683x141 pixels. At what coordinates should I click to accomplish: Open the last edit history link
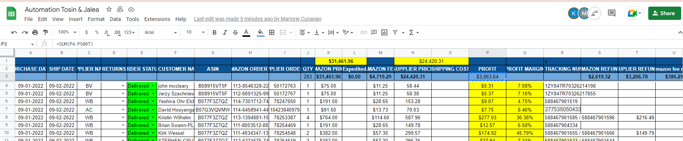[x=258, y=19]
